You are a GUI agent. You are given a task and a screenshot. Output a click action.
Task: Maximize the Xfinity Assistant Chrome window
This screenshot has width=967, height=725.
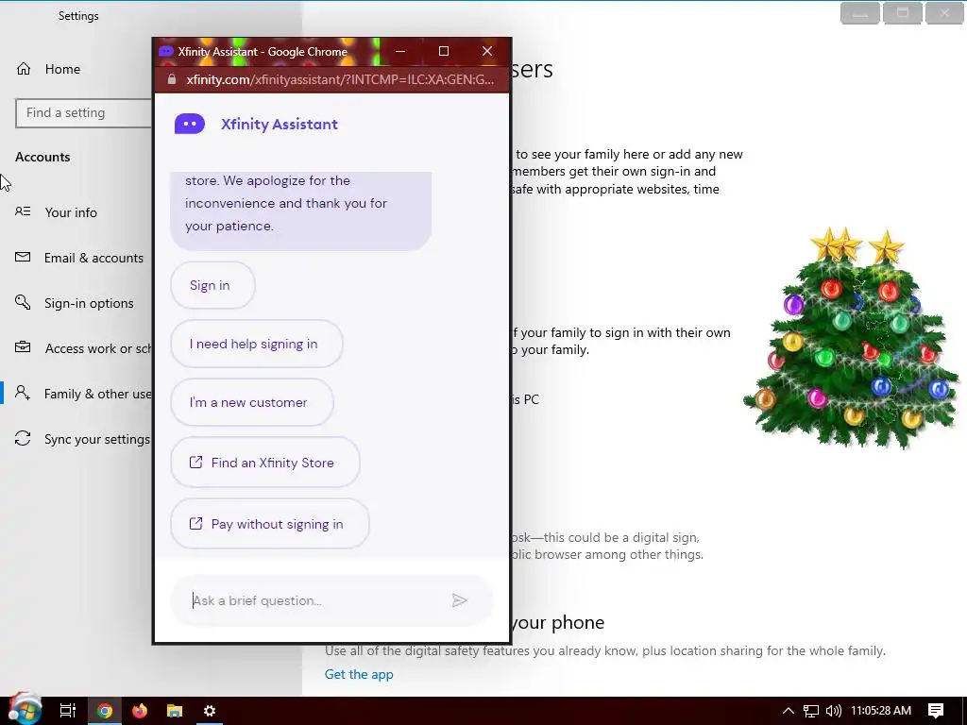point(444,51)
